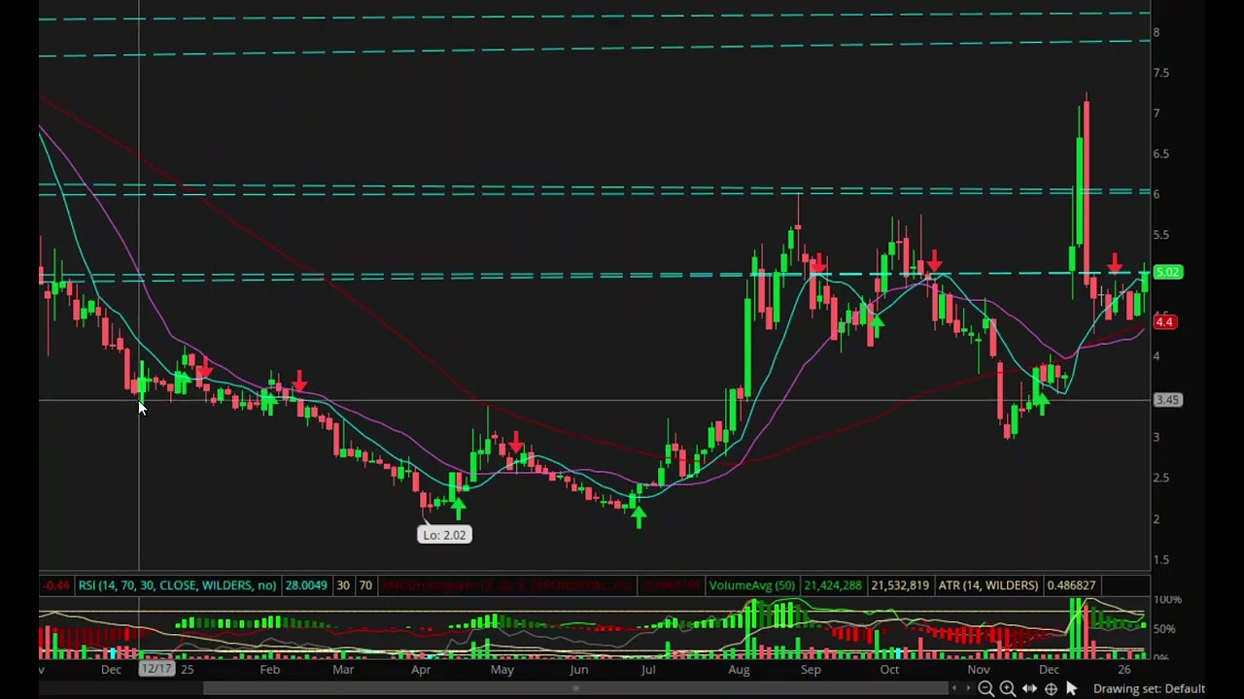Click the zoom in magnifier icon

(1008, 688)
